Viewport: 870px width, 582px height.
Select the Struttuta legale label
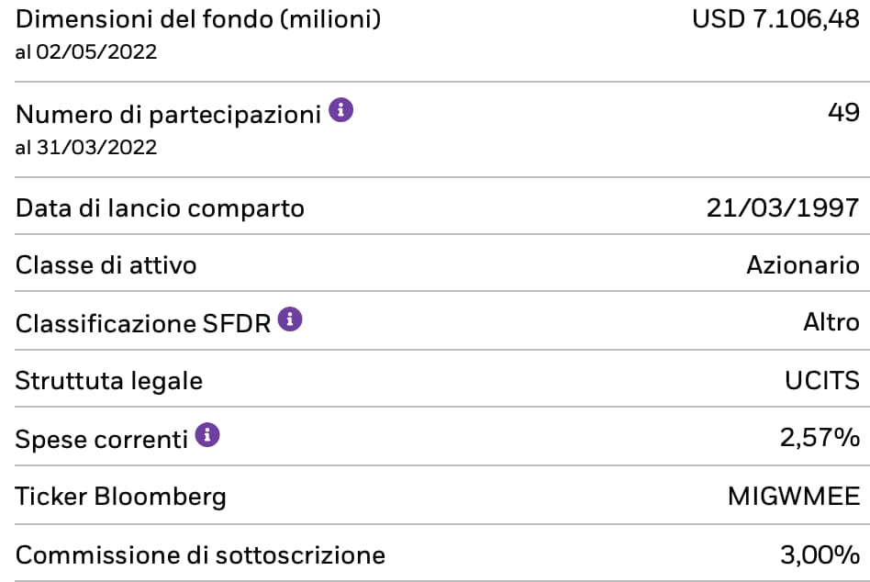(x=108, y=380)
